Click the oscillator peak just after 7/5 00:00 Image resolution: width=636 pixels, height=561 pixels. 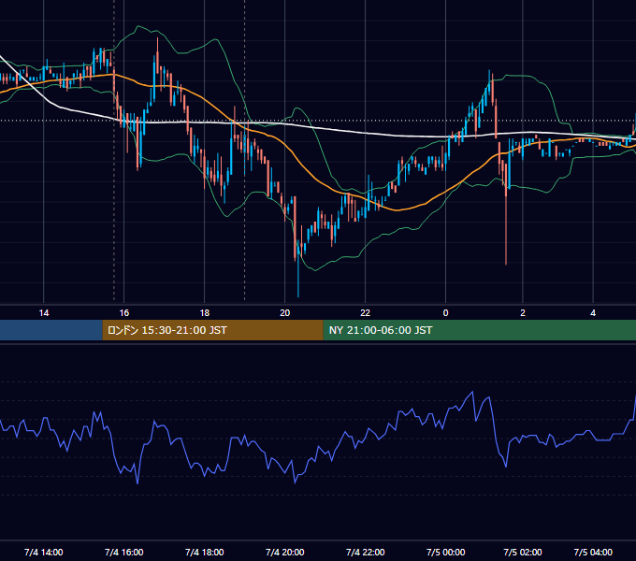(x=472, y=392)
